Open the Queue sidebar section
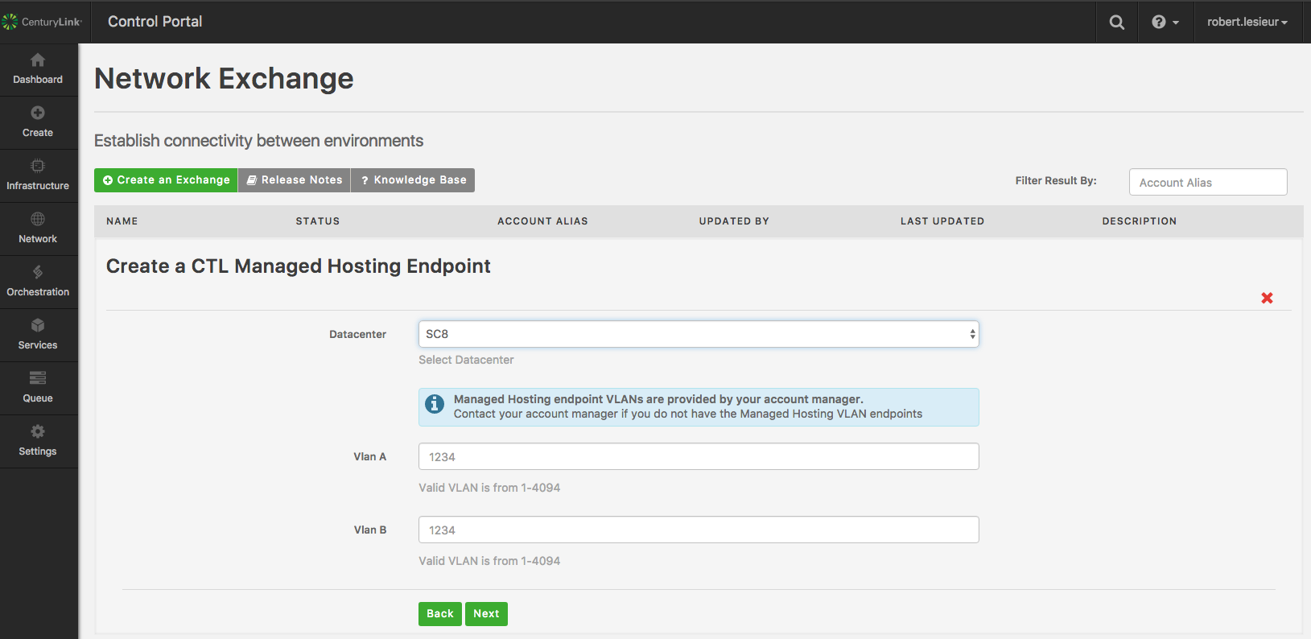Image resolution: width=1311 pixels, height=639 pixels. pos(38,388)
